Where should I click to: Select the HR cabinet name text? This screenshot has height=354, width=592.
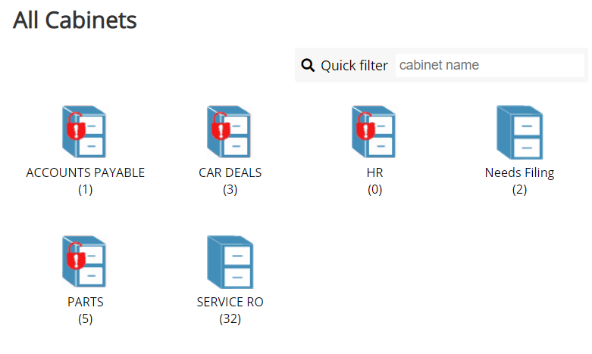[374, 172]
